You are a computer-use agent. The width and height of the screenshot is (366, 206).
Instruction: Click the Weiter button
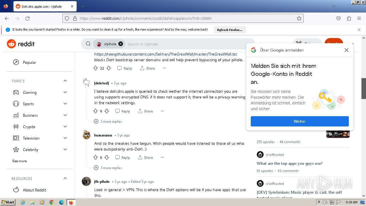(x=300, y=121)
